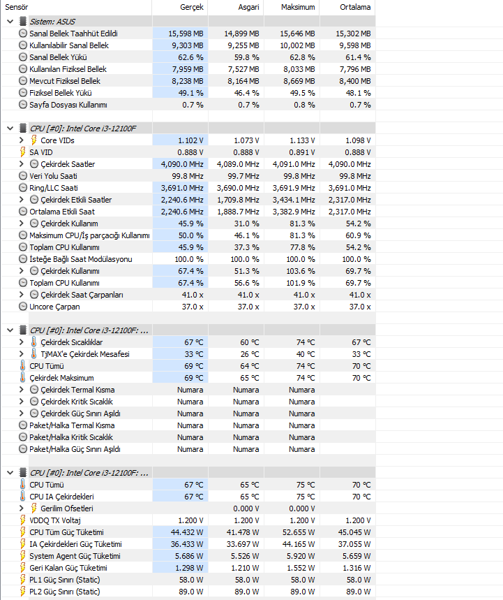
Task: Click the clock icon next to Ring/LLC Saati
Action: (x=23, y=187)
